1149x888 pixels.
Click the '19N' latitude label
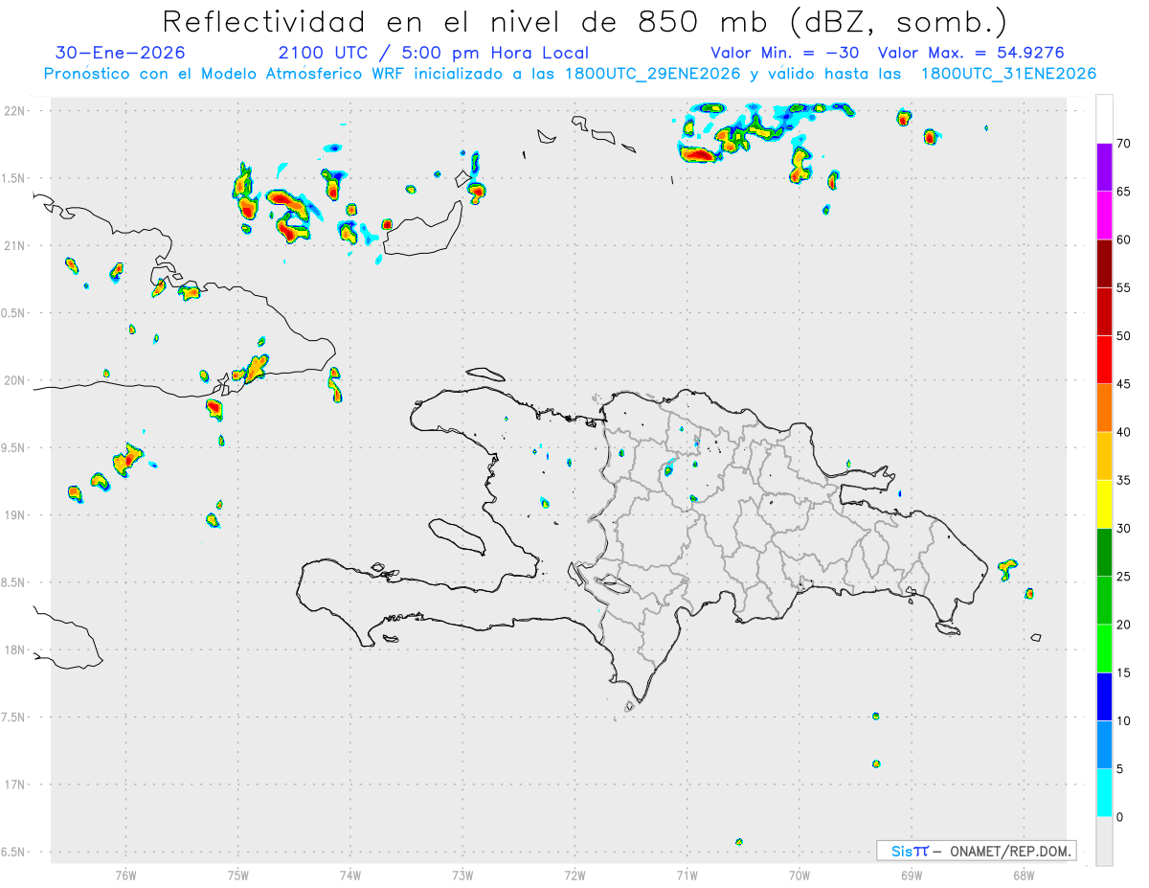[x=16, y=515]
